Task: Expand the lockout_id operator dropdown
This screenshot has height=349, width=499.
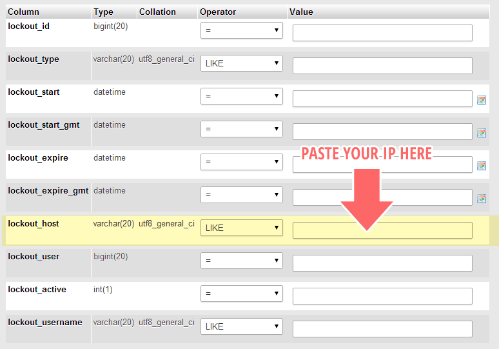Action: (x=241, y=30)
